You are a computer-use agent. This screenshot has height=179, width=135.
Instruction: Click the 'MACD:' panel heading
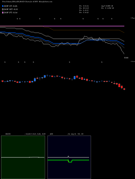[x=8, y=134]
